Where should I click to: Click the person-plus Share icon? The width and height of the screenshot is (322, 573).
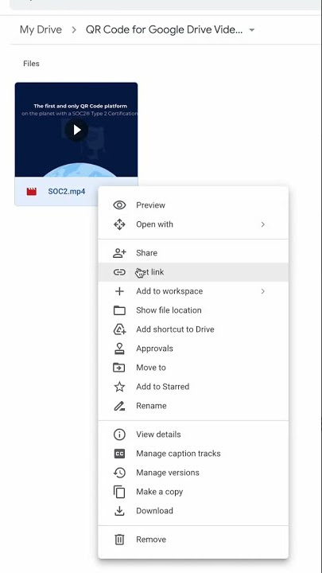coord(119,253)
